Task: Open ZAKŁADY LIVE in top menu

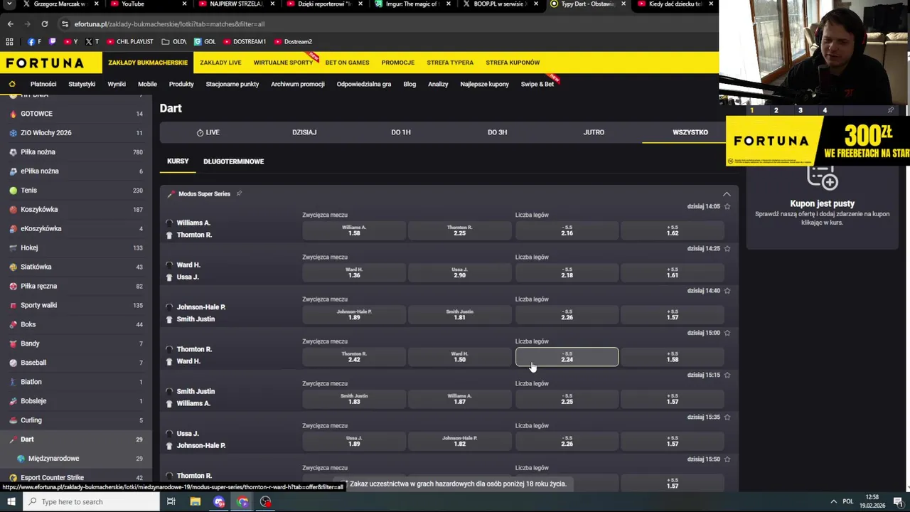Action: click(x=220, y=63)
